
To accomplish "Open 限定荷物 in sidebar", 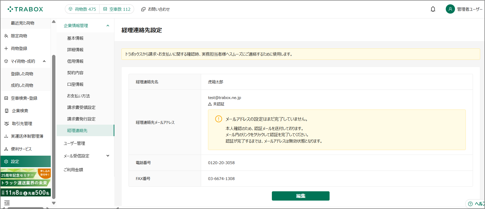I will [x=19, y=36].
